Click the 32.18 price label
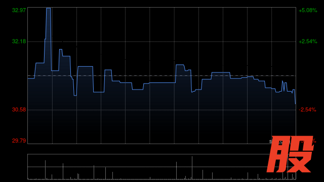324x182 pixels. 19,41
